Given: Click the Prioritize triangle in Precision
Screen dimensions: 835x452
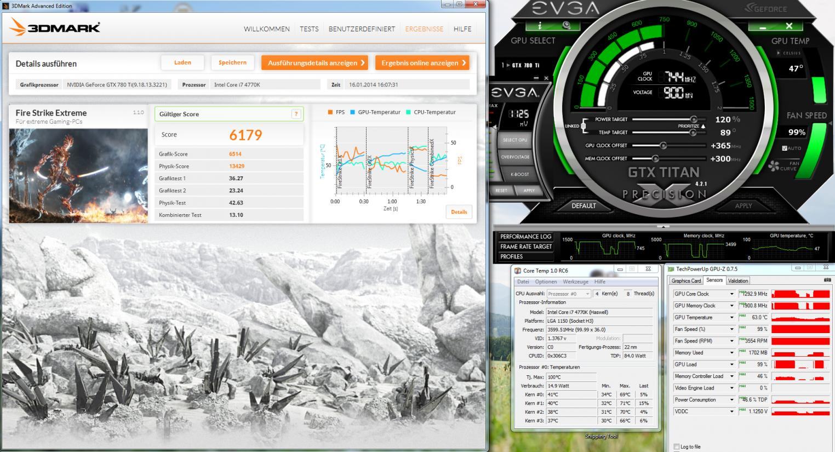Looking at the screenshot, I should 703,126.
